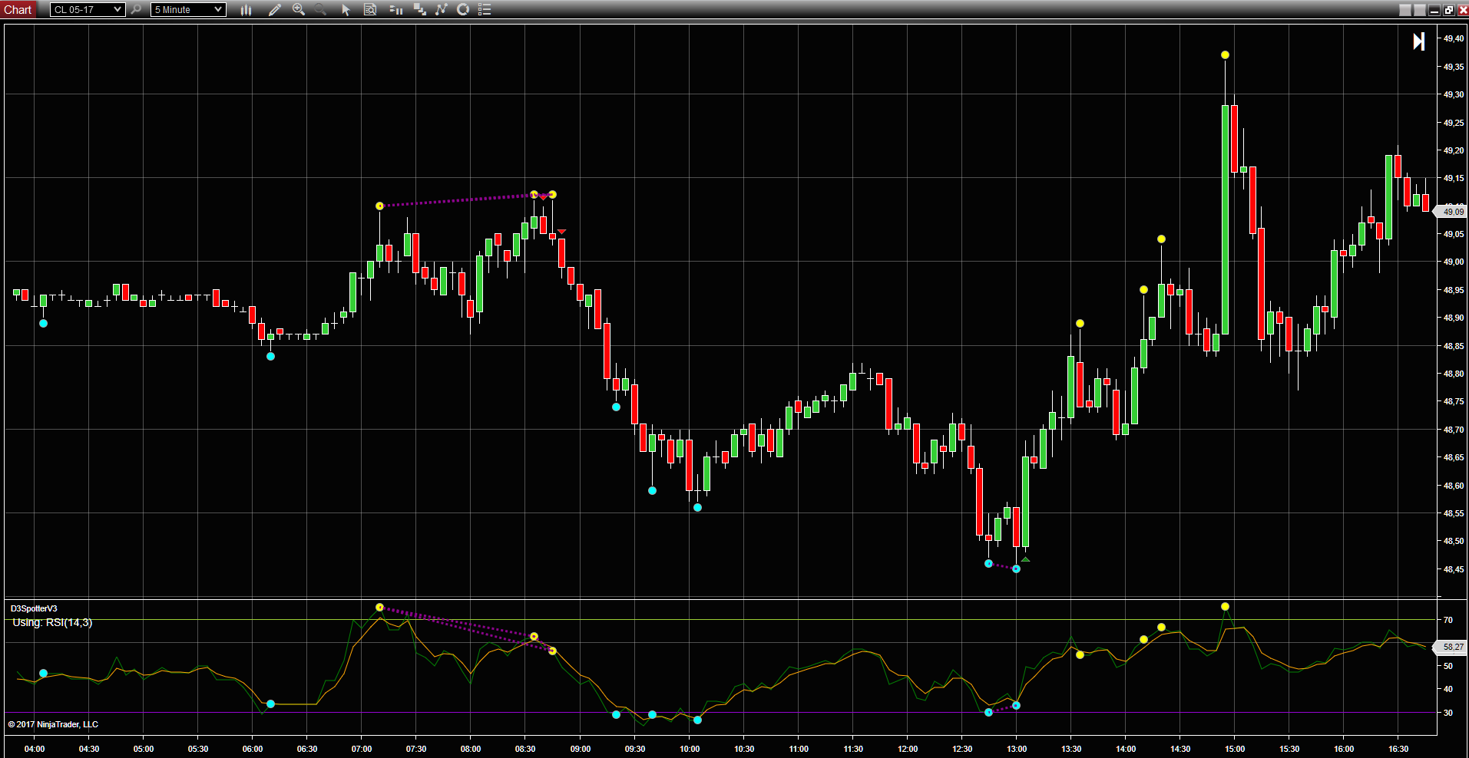
Task: Expand the CL 05-17 instrument dropdown
Action: pyautogui.click(x=87, y=9)
